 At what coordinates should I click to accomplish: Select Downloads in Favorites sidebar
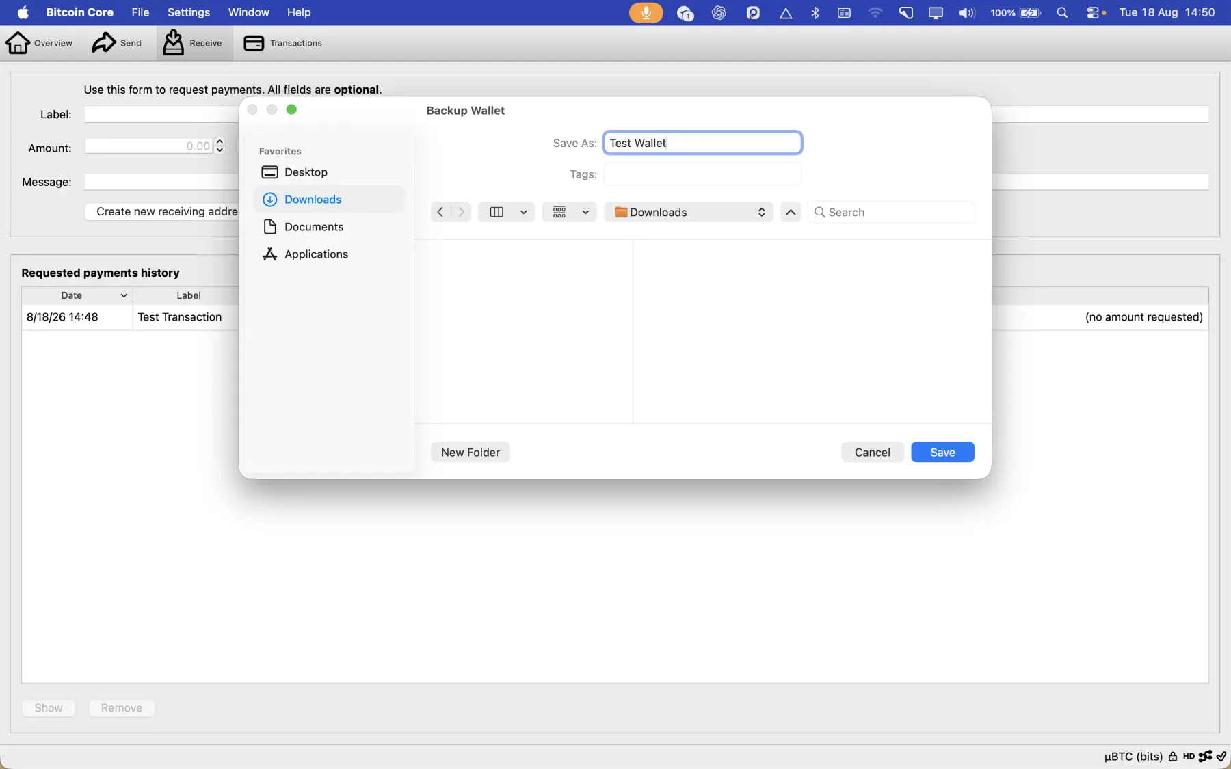click(330, 200)
